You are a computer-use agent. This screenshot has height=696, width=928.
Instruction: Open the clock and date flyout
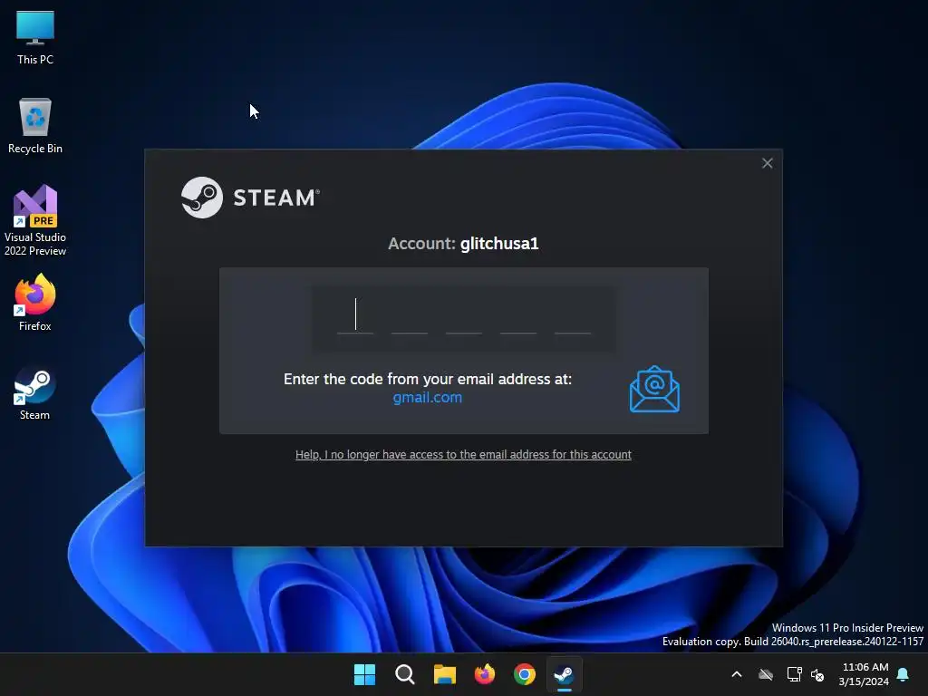tap(864, 674)
